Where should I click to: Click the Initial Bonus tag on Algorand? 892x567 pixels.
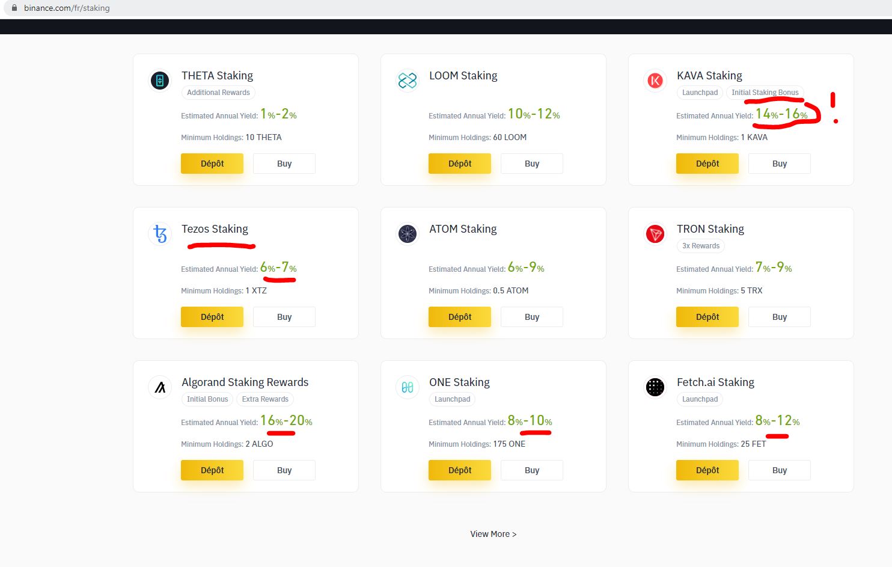[207, 399]
